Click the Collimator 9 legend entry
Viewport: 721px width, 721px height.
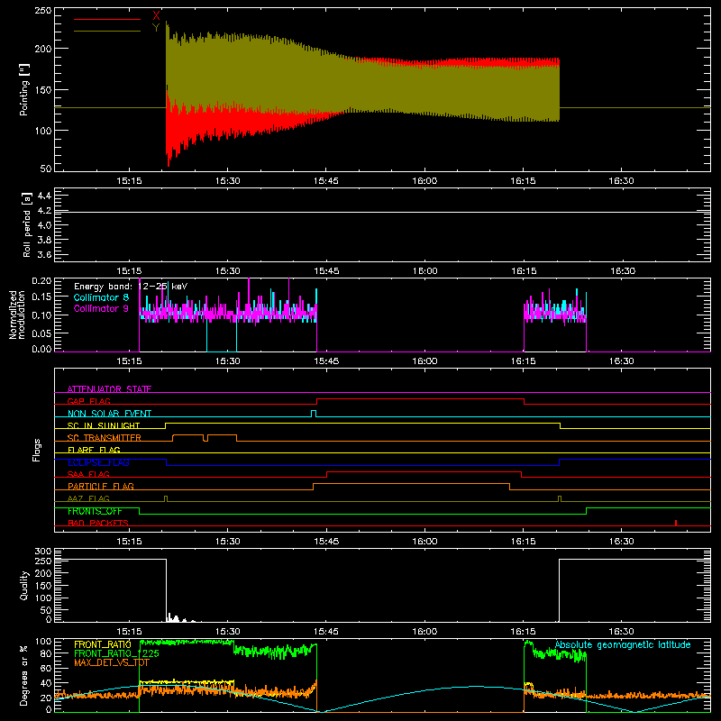[x=101, y=308]
